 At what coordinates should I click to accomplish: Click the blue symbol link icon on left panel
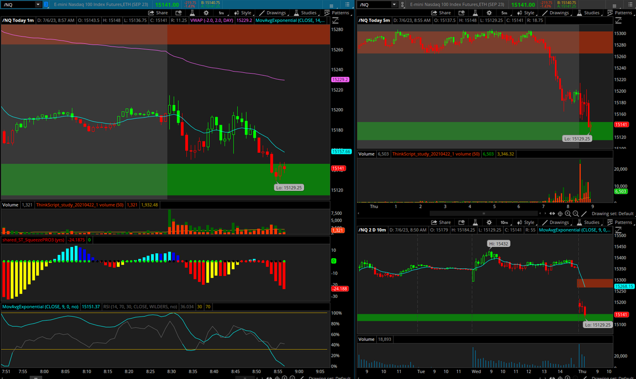coord(47,4)
